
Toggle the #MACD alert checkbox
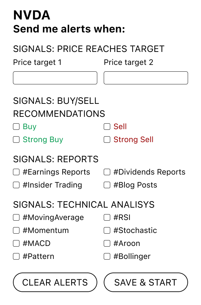(16, 243)
